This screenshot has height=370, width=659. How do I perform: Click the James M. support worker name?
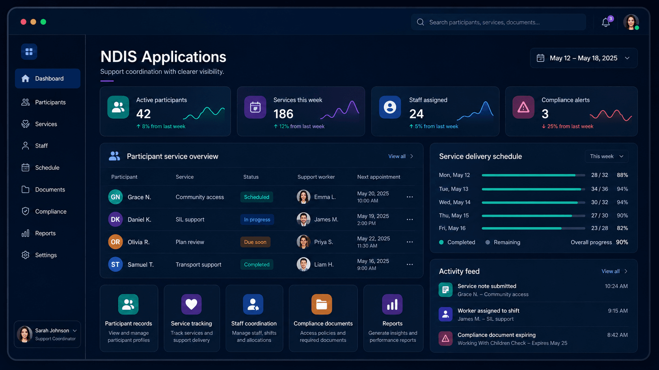pyautogui.click(x=326, y=219)
